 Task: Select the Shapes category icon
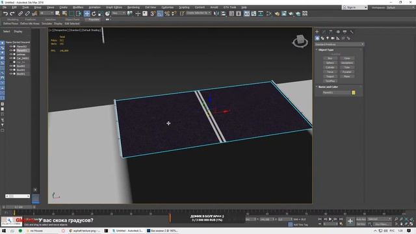pos(322,38)
